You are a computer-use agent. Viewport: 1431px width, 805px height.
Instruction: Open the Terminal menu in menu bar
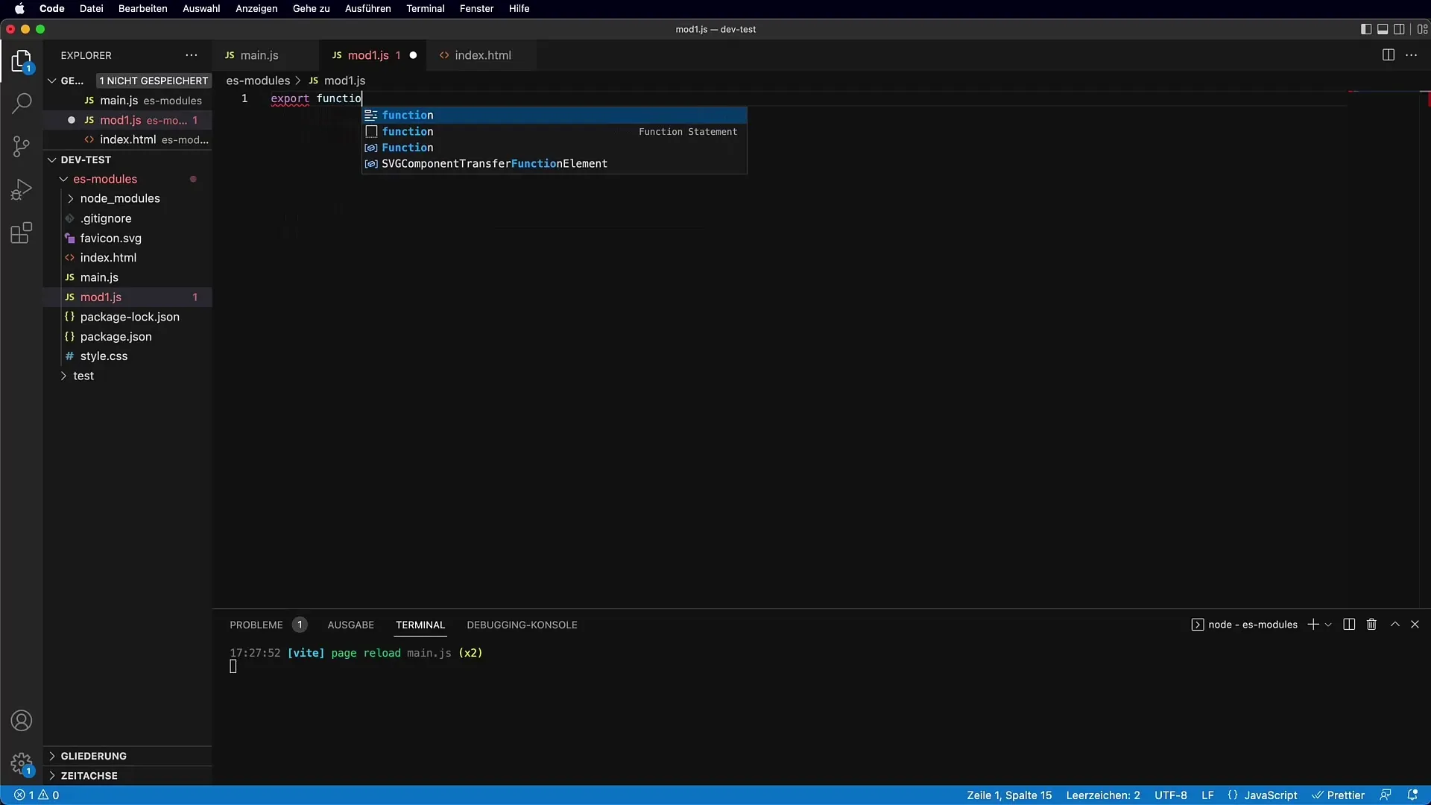coord(425,8)
